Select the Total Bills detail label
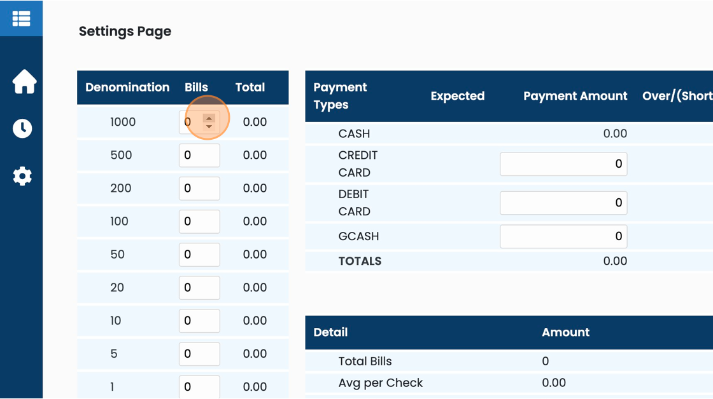Viewport: 713px width, 399px height. click(x=365, y=362)
